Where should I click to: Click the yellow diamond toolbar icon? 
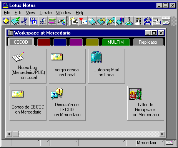click(x=6, y=21)
